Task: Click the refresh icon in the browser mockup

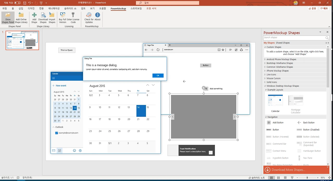Action: 158,50
